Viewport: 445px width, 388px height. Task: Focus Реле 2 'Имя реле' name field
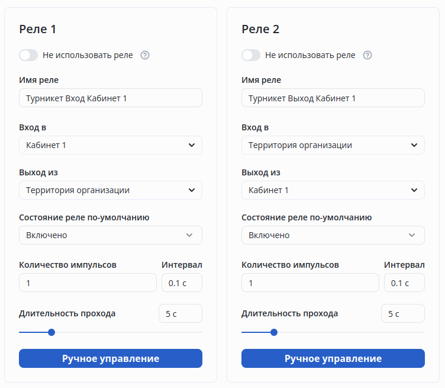333,98
